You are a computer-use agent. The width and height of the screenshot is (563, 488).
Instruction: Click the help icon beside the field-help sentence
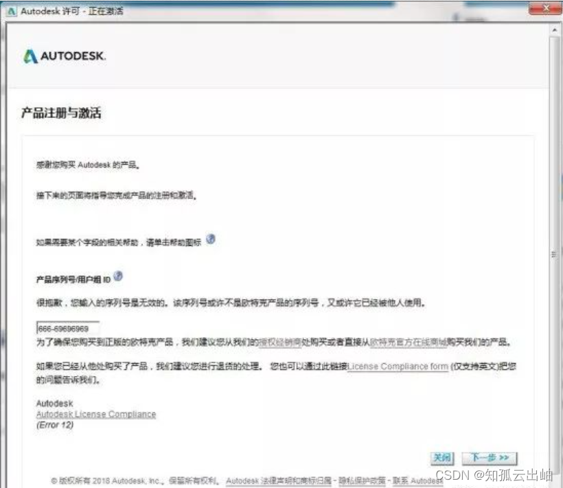point(211,239)
